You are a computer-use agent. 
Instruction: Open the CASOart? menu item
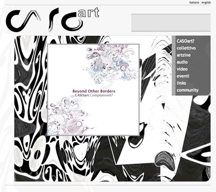click(186, 41)
